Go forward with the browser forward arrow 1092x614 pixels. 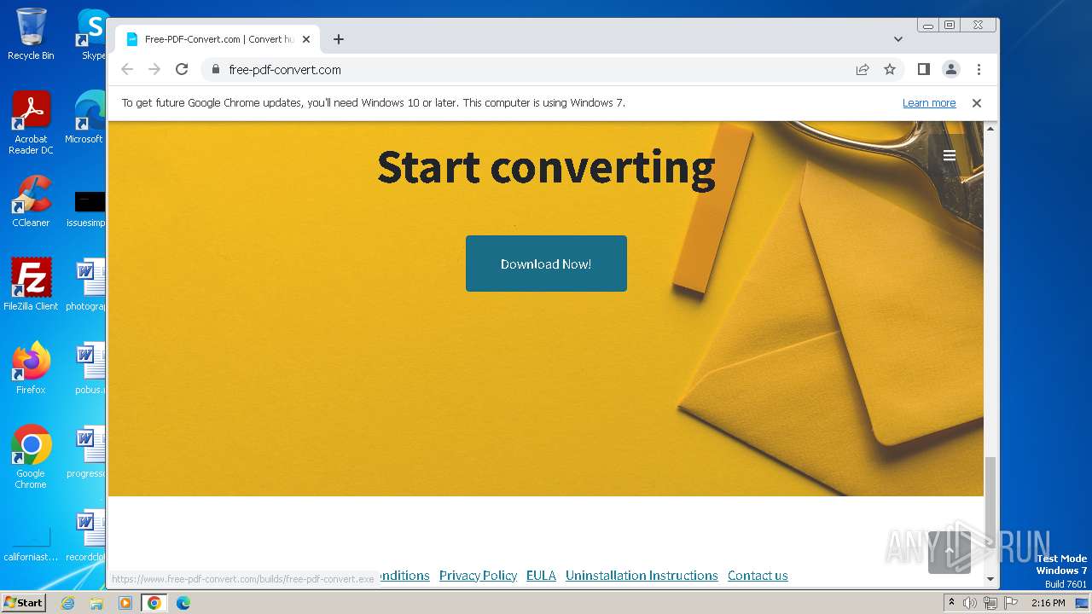[x=154, y=69]
